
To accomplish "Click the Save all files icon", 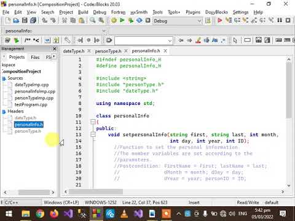I will (33, 20).
